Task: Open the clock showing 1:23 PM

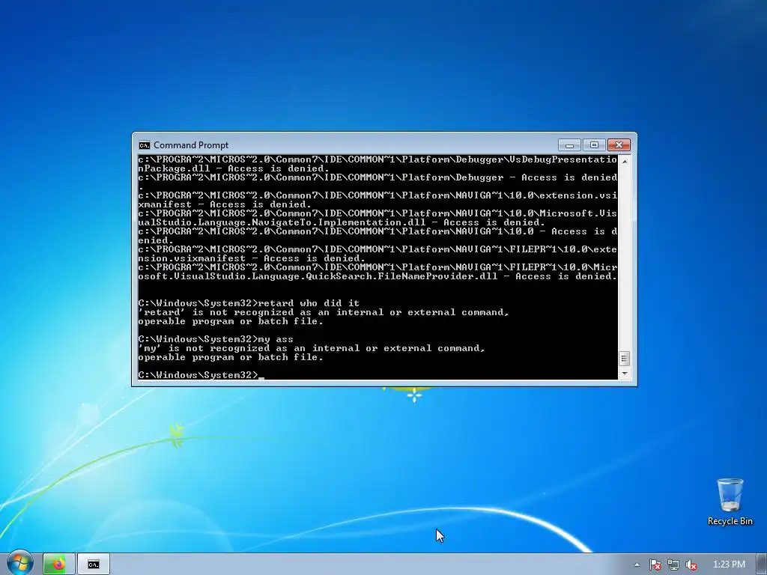Action: coord(729,565)
